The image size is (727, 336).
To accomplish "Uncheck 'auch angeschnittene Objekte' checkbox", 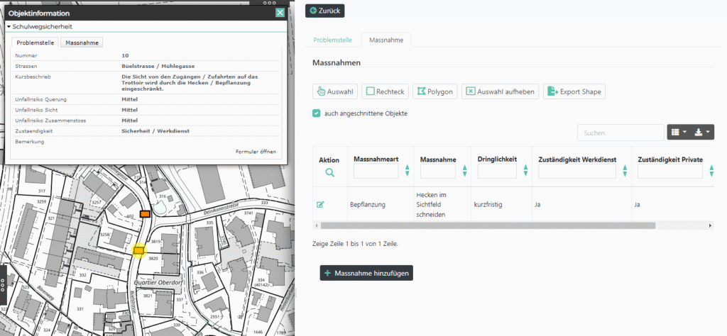I will coord(317,113).
